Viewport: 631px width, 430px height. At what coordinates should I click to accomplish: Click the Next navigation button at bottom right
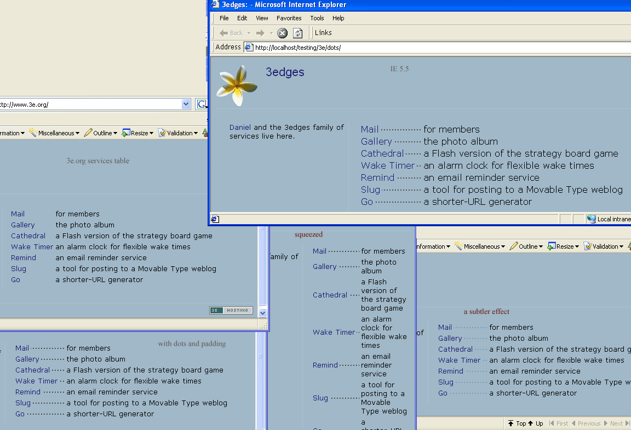coord(613,423)
